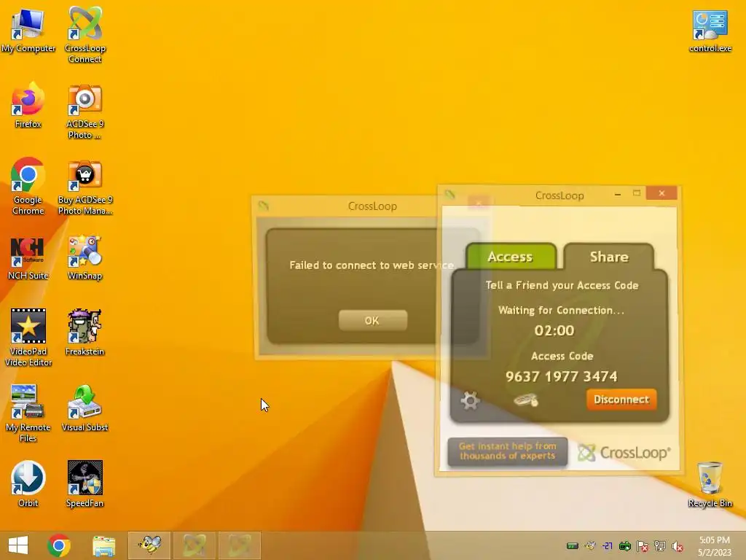Click the main CrossLoop window's title bar icon
The width and height of the screenshot is (746, 560).
coord(449,194)
